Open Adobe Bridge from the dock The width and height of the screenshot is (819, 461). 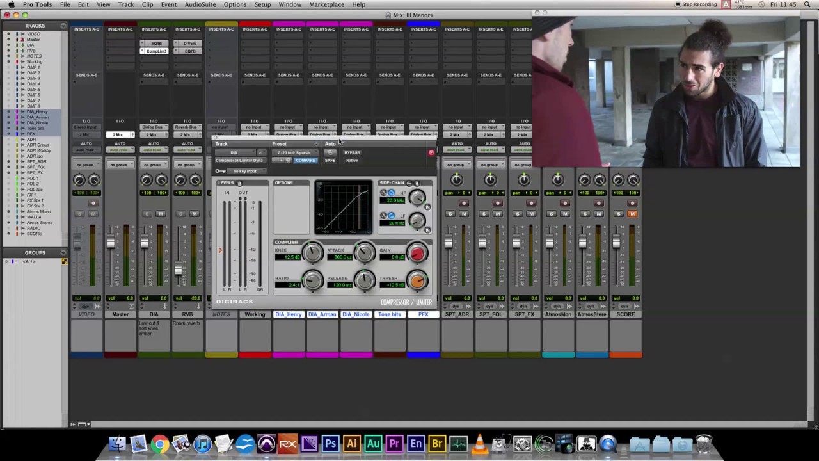(437, 444)
